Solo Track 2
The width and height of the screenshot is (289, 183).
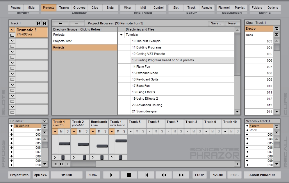pos(86,132)
